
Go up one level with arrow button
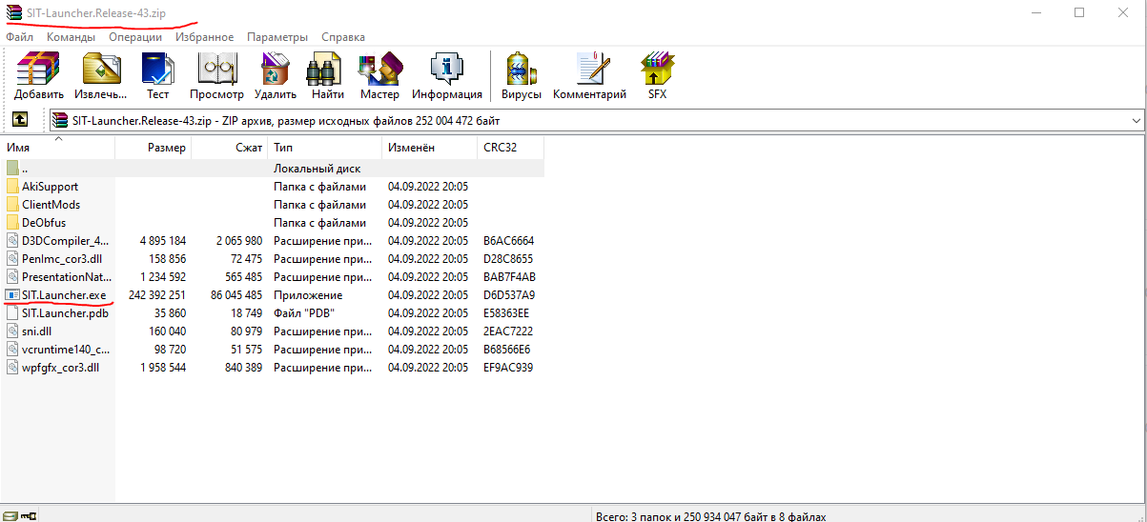(x=19, y=120)
